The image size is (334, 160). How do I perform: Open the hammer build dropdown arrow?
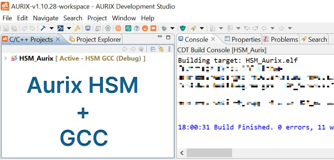pos(52,28)
